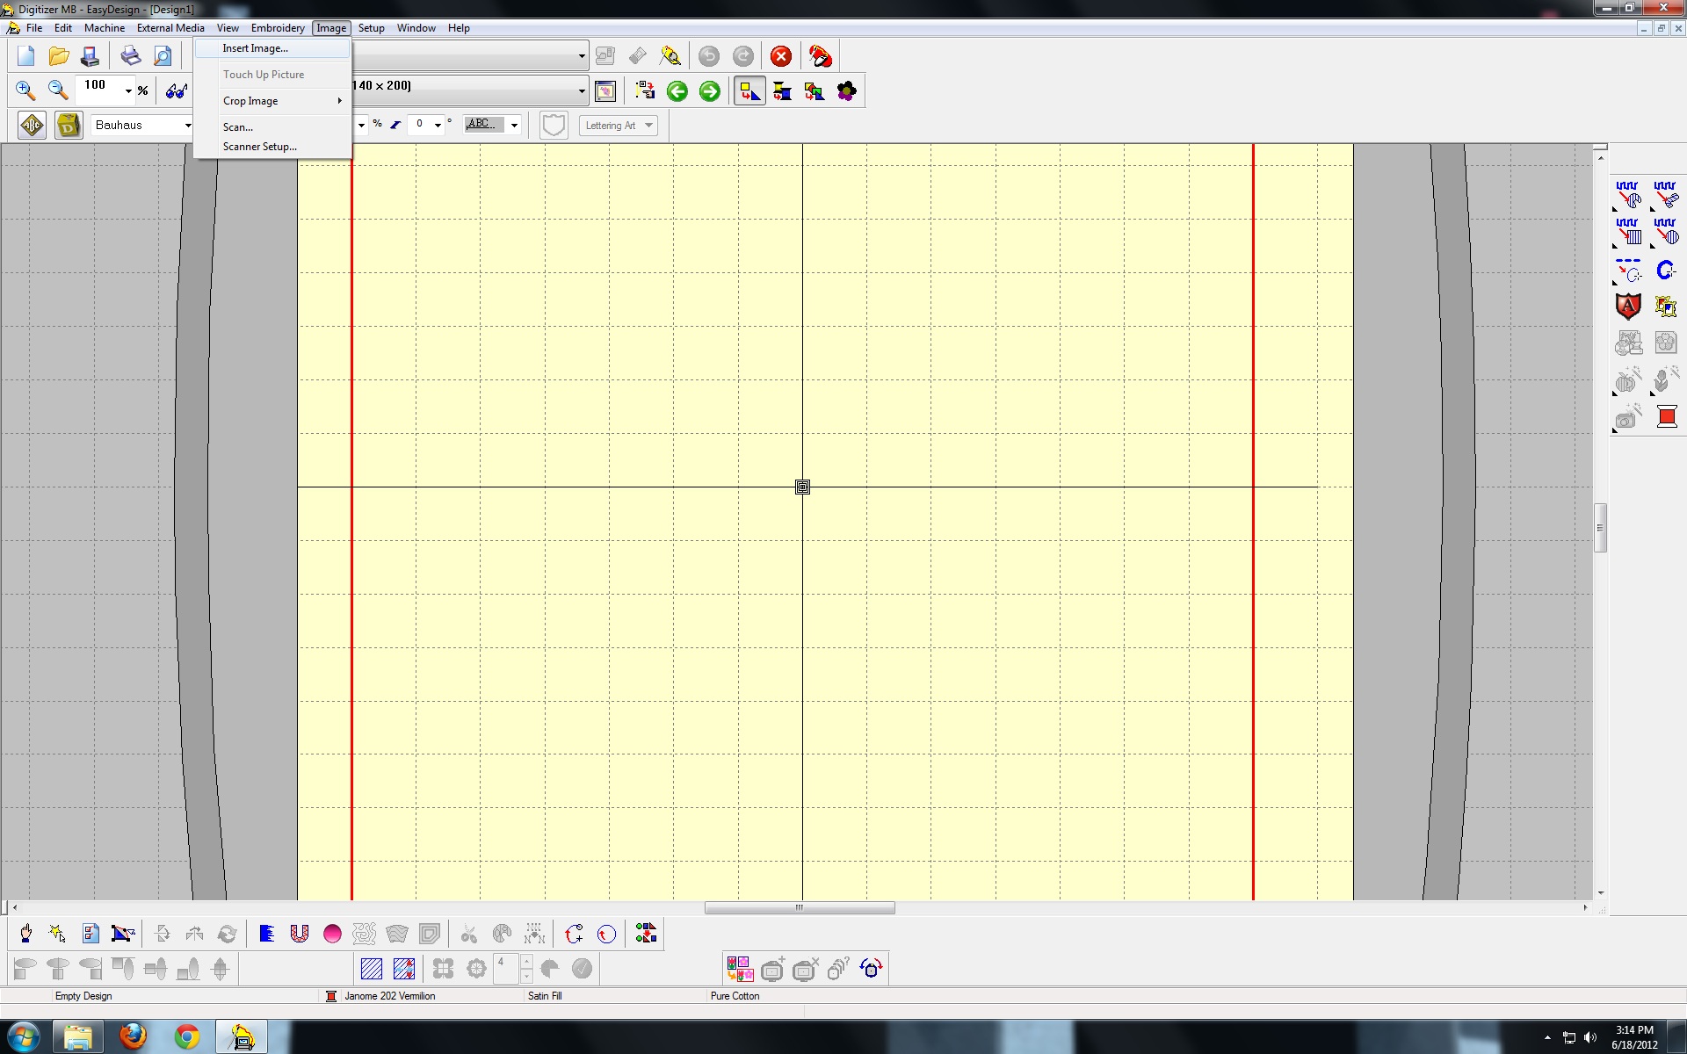Open Chrome from the taskbar
The height and width of the screenshot is (1054, 1687).
(186, 1037)
